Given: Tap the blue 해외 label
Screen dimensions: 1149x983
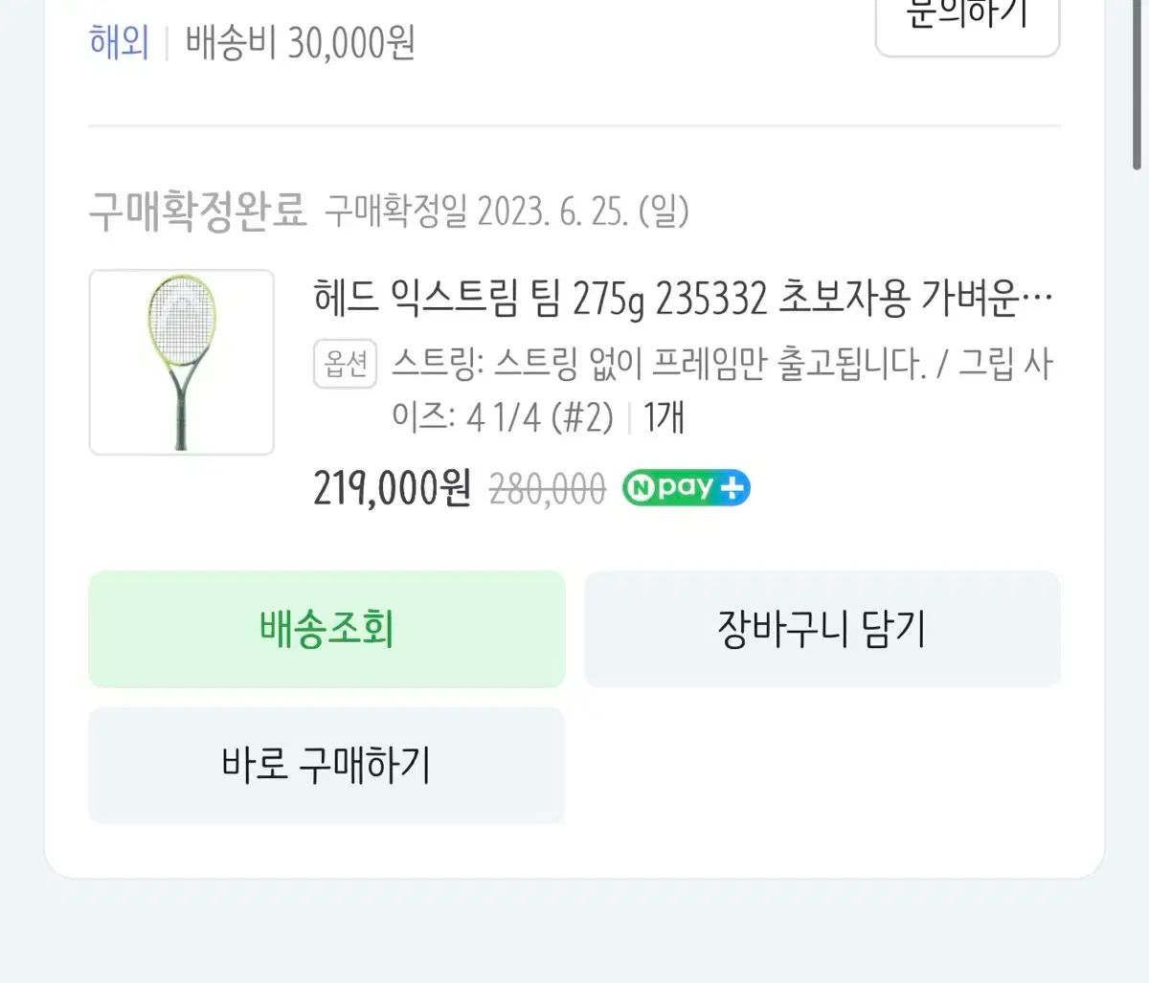Looking at the screenshot, I should [119, 43].
